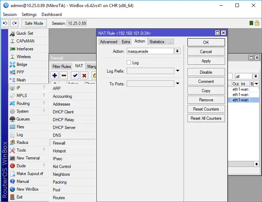Click into the Log Prefix field
This screenshot has height=202, width=262.
(151, 71)
